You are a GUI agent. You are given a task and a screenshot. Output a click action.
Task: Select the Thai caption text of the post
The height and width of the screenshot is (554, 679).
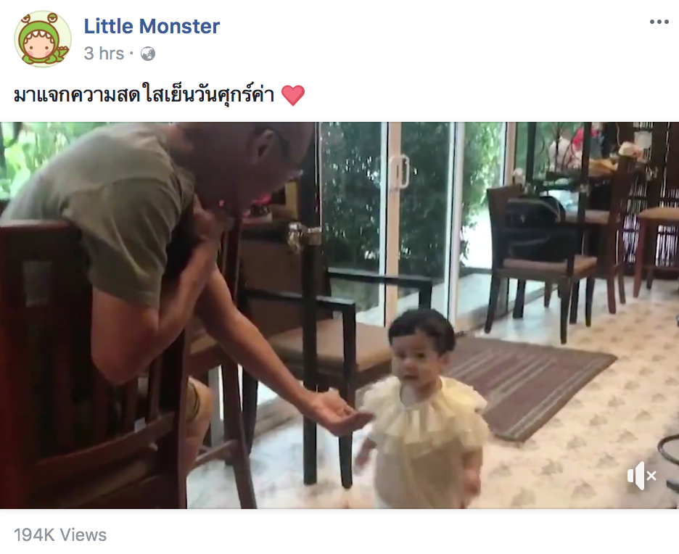[x=144, y=95]
